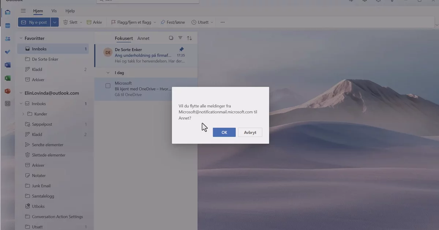Open the More apps grid icon
The image size is (439, 230).
point(8,104)
